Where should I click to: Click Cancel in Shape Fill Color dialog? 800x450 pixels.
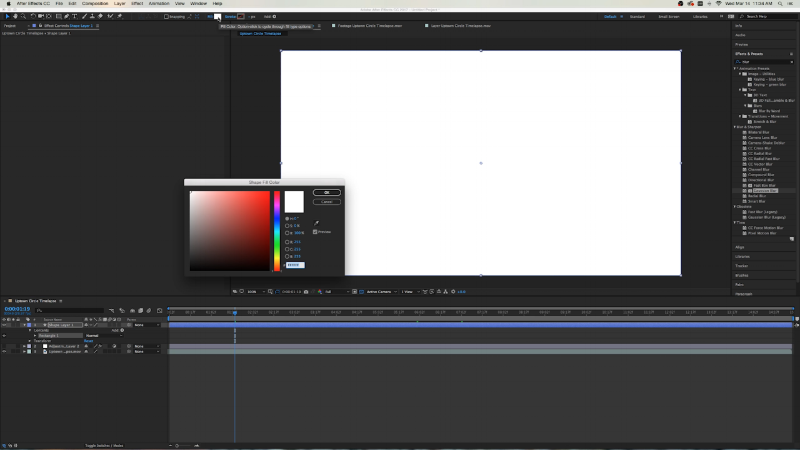[x=327, y=201]
